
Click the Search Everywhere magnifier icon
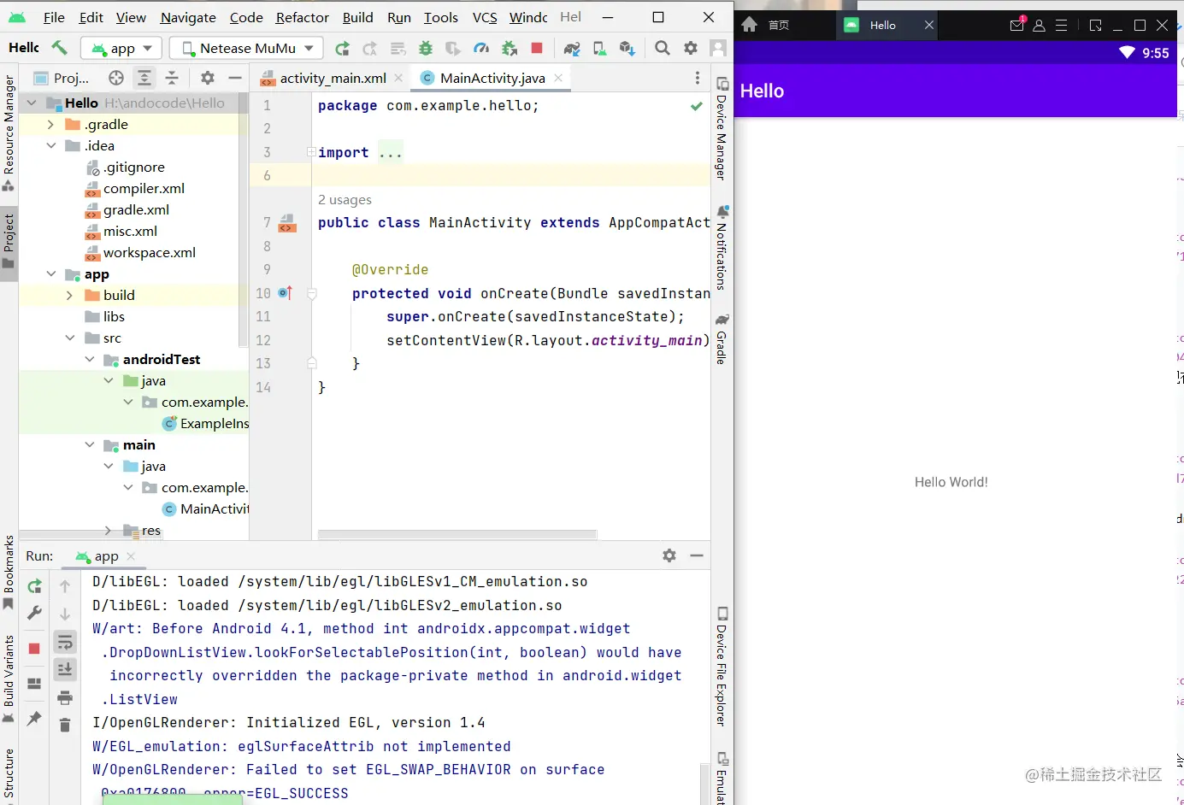(663, 49)
